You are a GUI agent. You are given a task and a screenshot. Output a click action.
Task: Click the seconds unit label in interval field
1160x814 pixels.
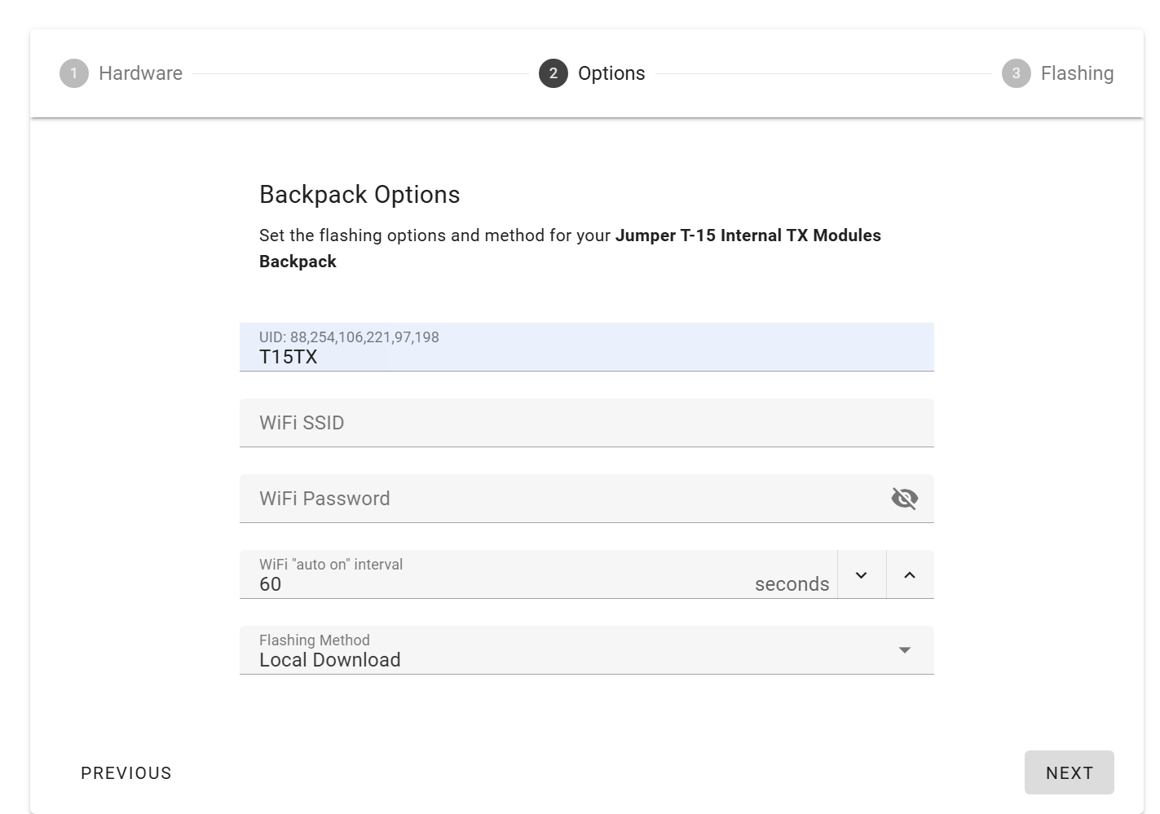tap(792, 584)
